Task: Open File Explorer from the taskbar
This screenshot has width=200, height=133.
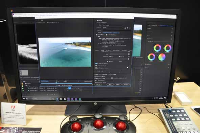Action: pos(61,99)
